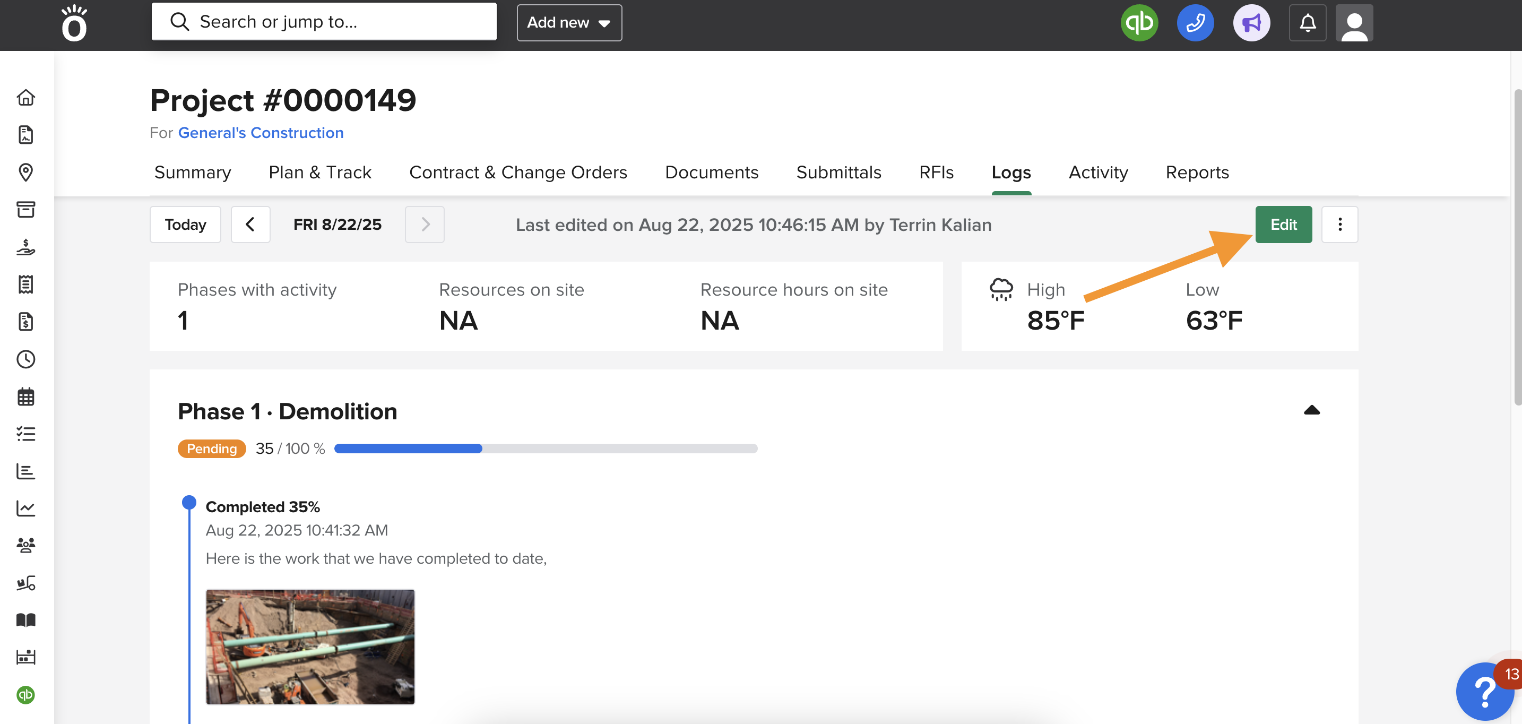Click the green Edit button
The height and width of the screenshot is (724, 1522).
[1283, 225]
